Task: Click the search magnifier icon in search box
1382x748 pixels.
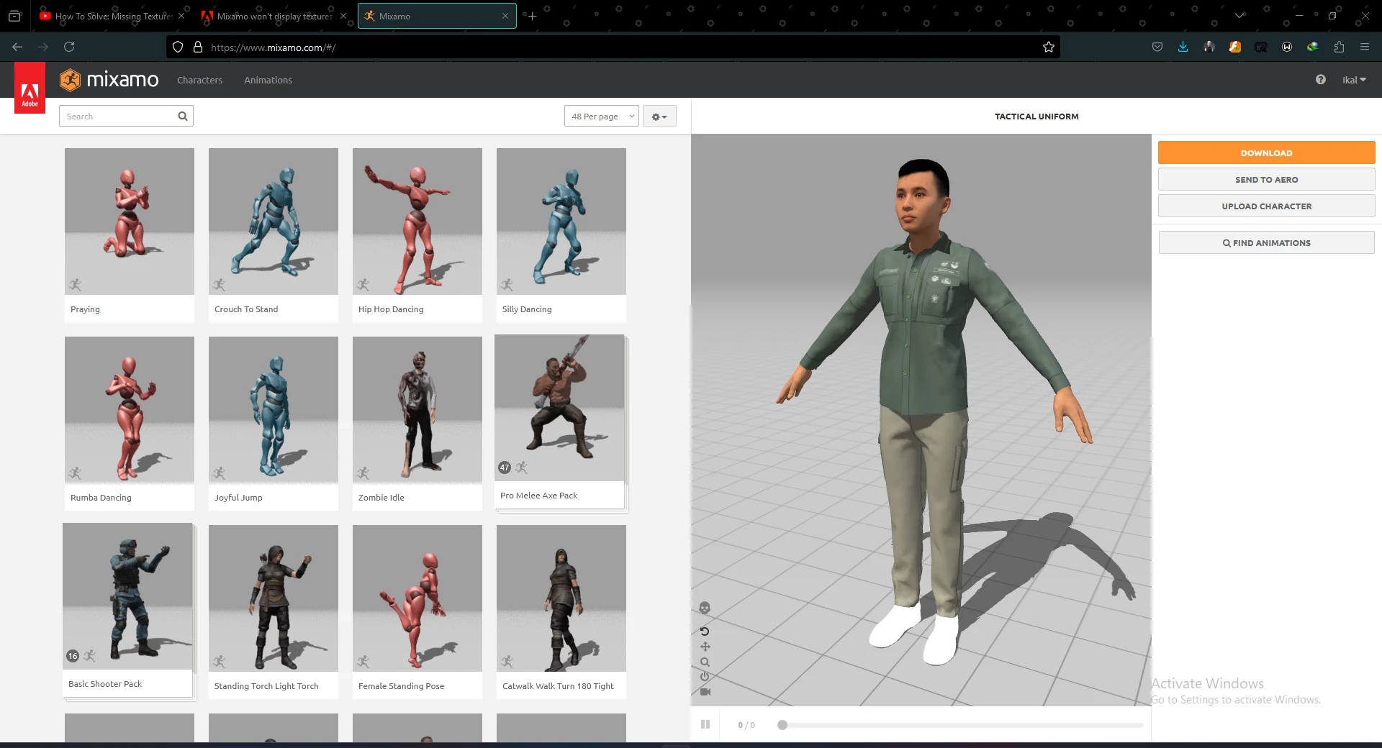Action: tap(183, 116)
